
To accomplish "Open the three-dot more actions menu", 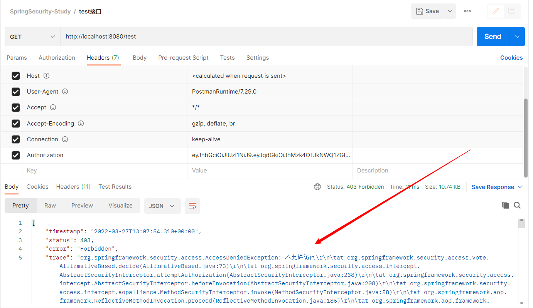I will [x=467, y=11].
